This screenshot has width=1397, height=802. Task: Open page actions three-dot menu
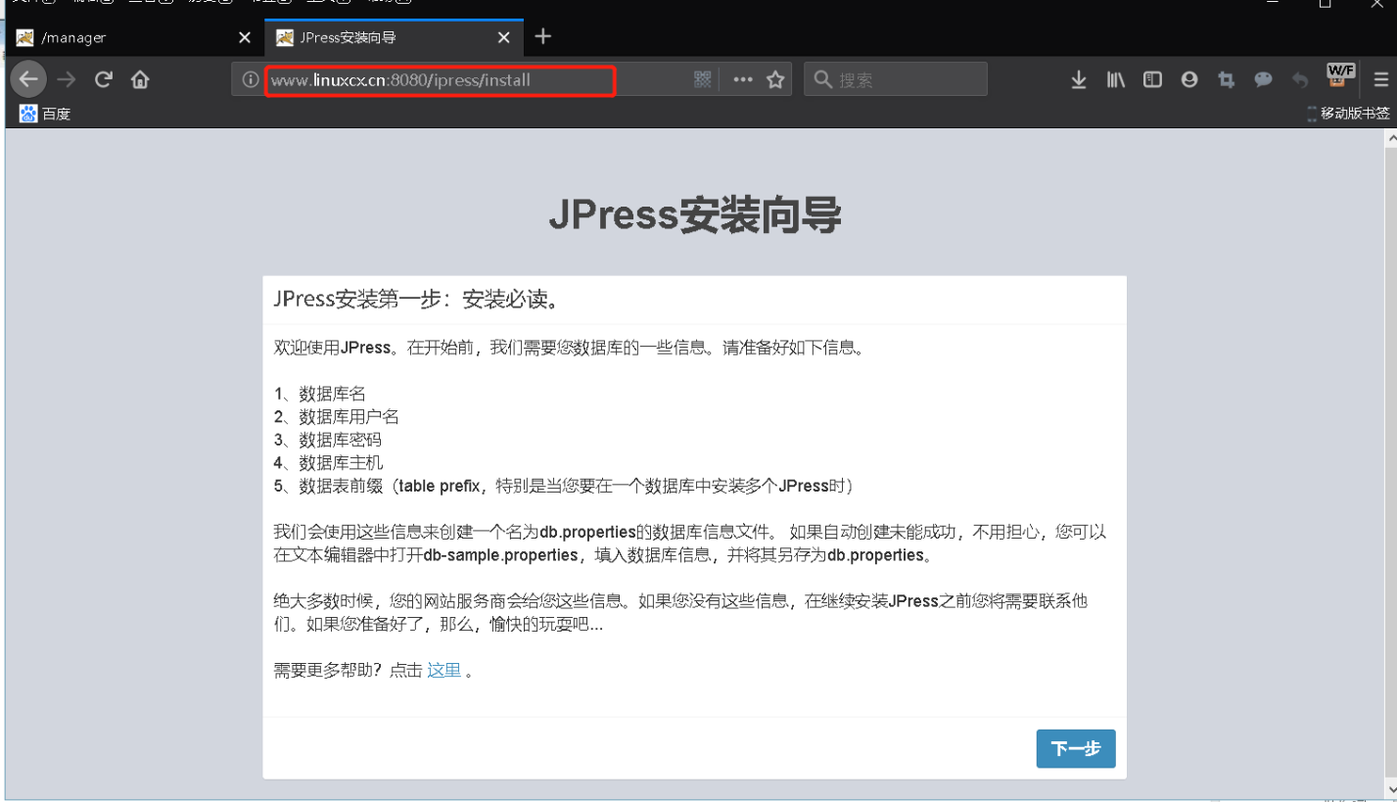743,79
